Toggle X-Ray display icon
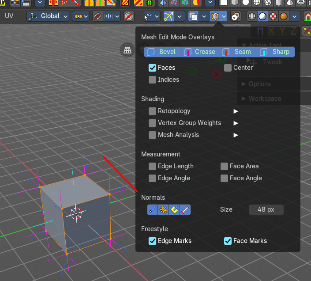Viewport: 311px width, 281px height. [236, 16]
